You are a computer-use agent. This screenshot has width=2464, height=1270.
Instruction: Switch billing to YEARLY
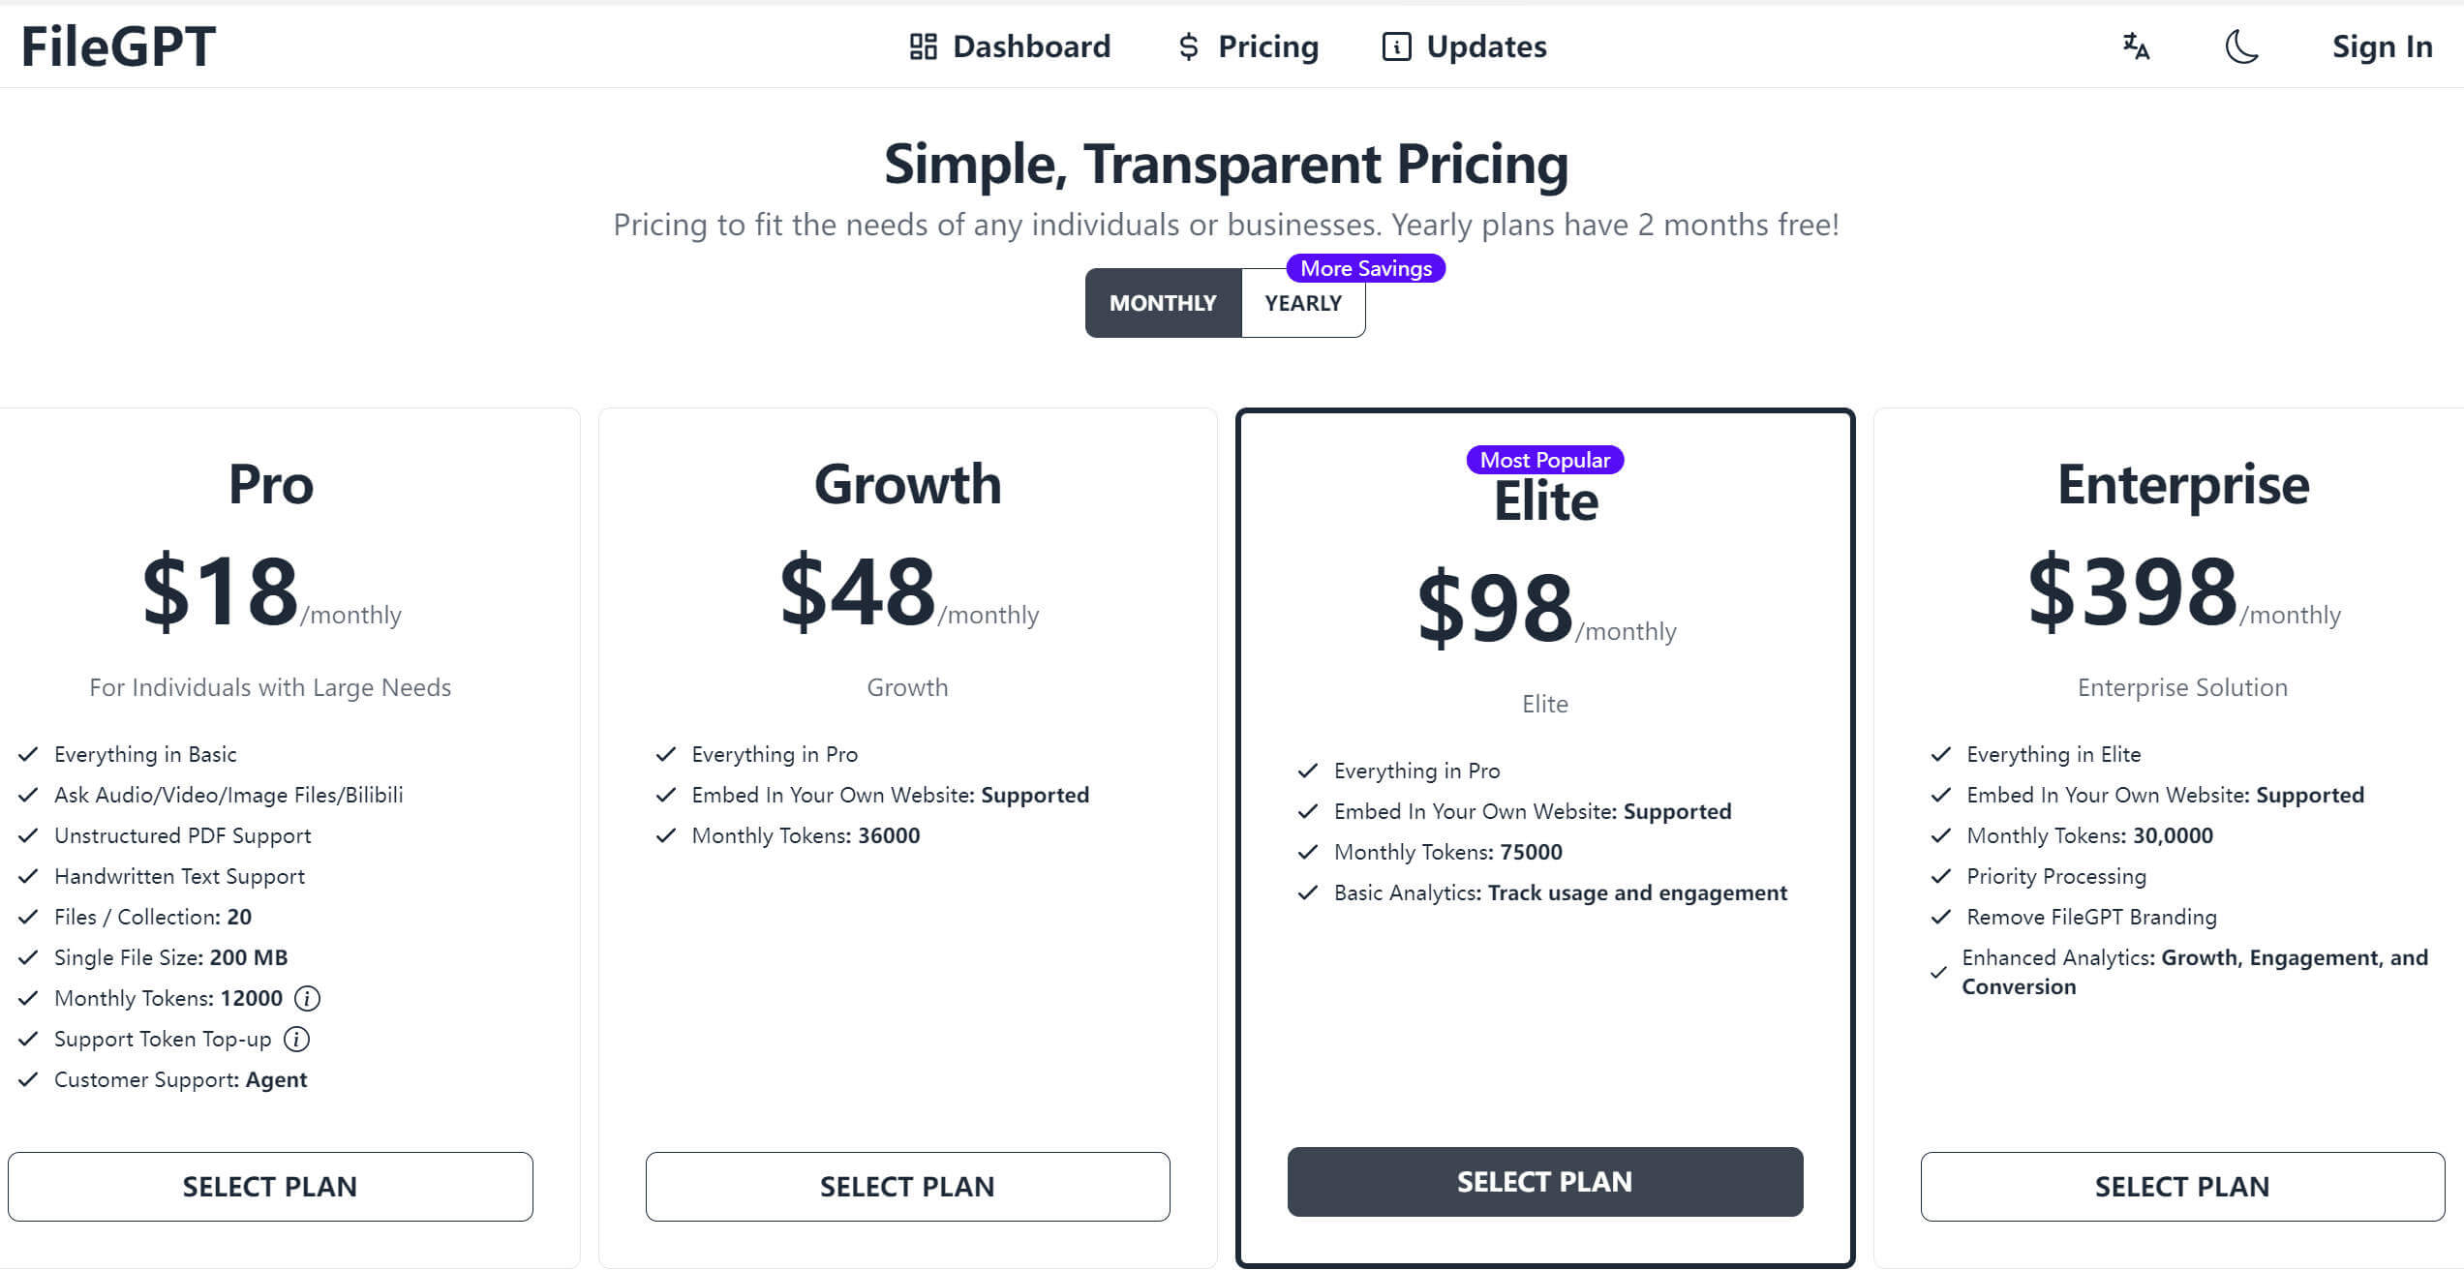[1302, 302]
